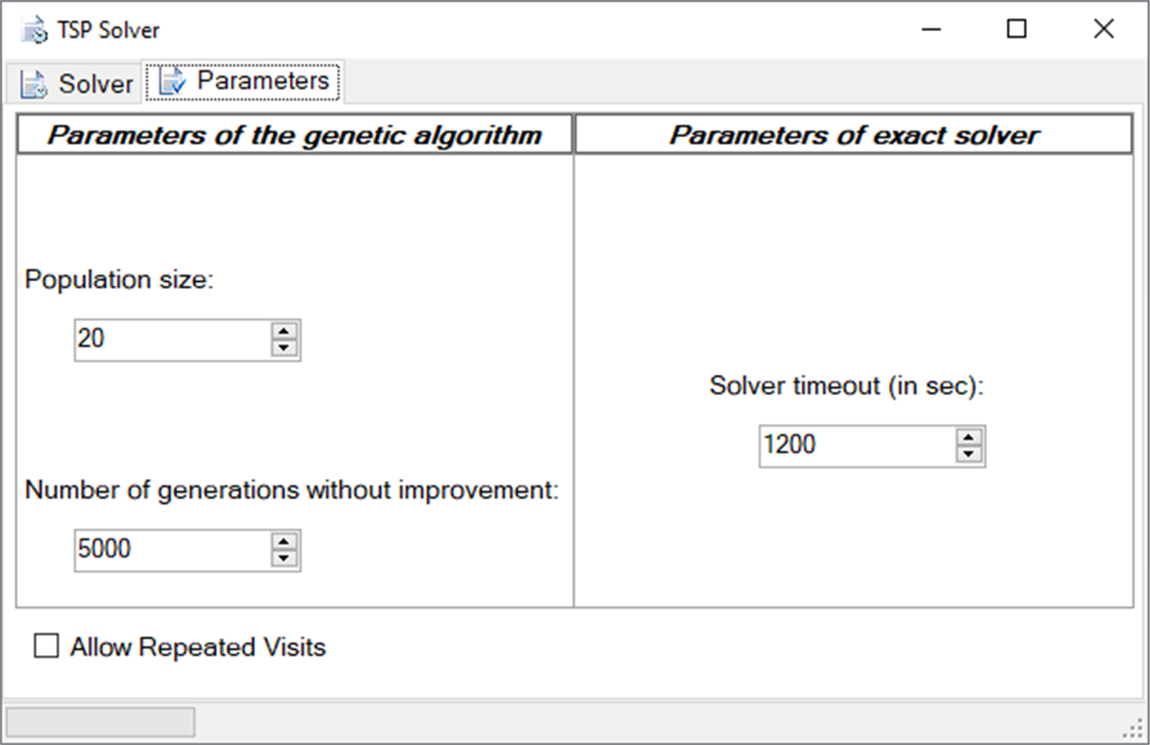Click the exact solver parameters header
The height and width of the screenshot is (745, 1150).
852,133
